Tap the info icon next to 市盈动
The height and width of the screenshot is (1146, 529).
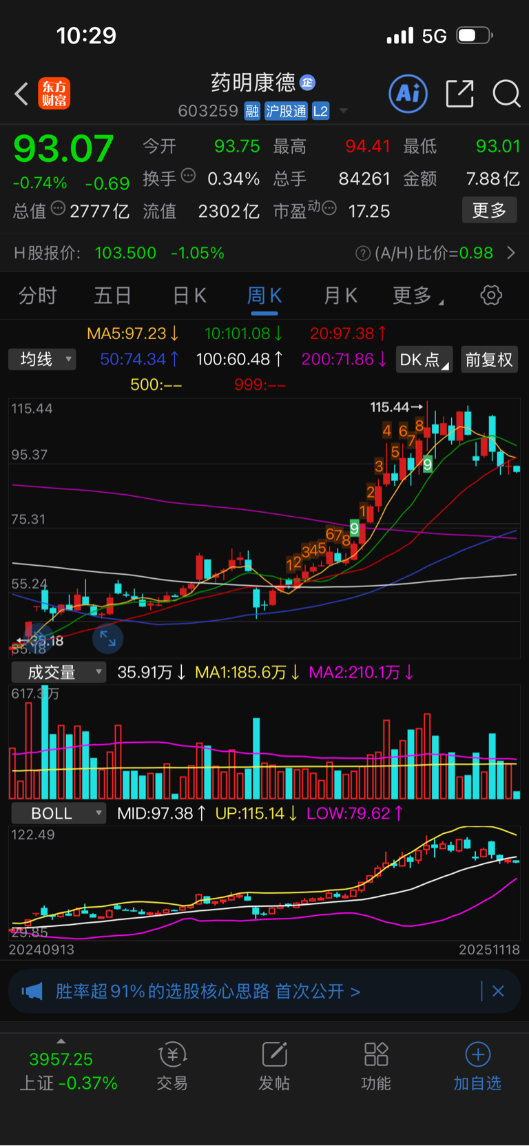pos(329,207)
